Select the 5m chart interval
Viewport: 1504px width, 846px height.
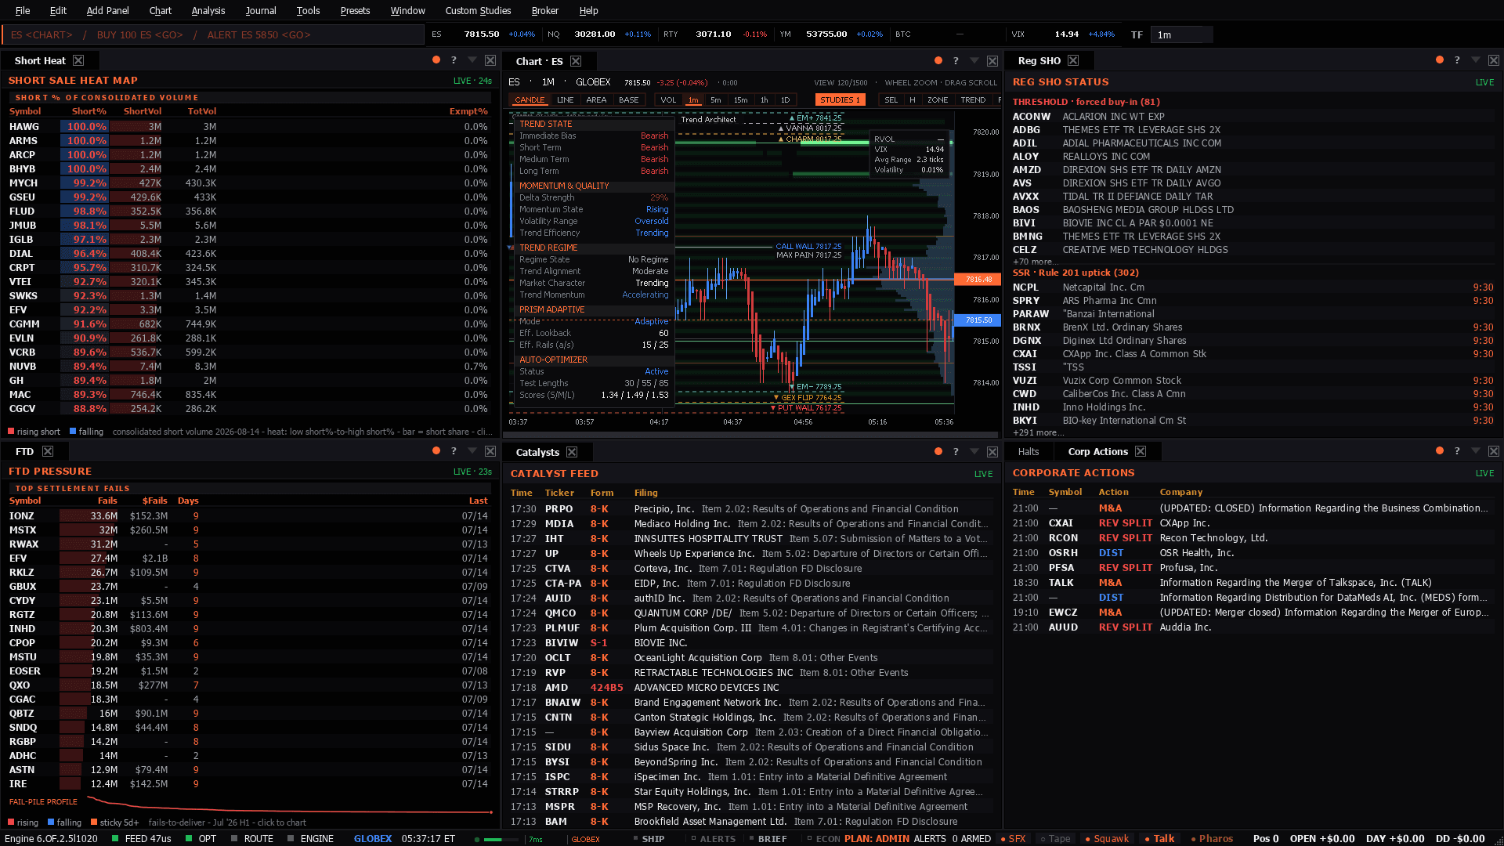[x=716, y=100]
